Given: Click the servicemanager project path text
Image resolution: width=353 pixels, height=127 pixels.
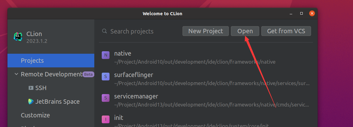Looking at the screenshot, I should (x=212, y=105).
